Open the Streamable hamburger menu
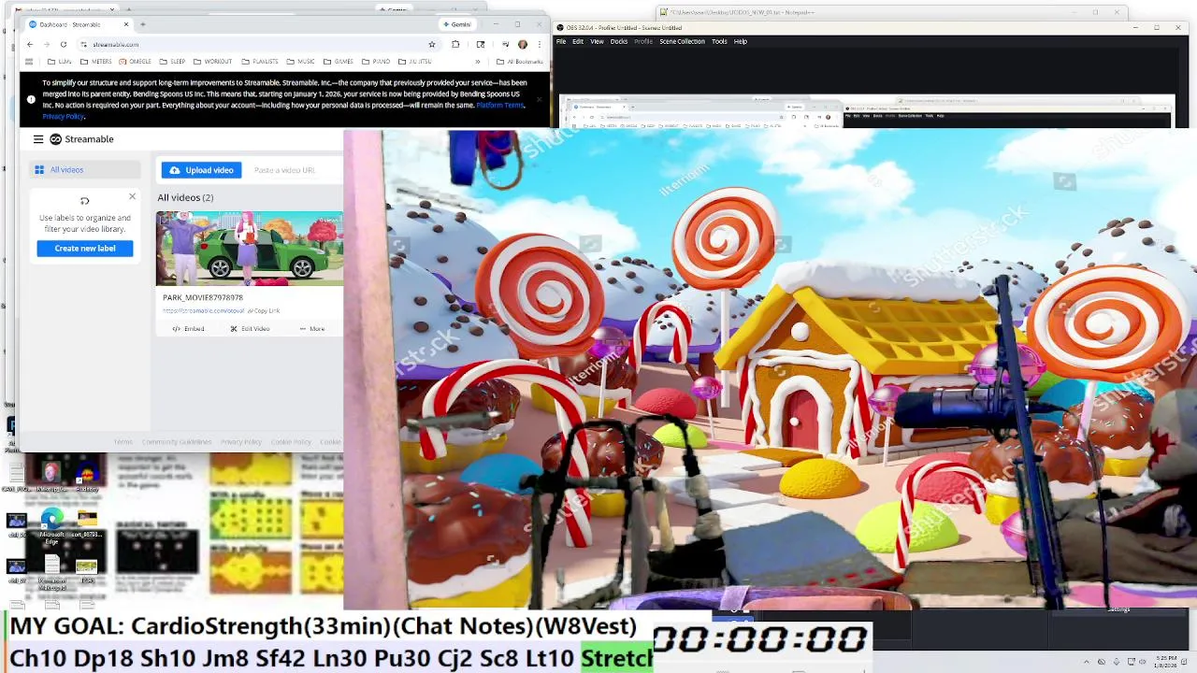1197x673 pixels. pyautogui.click(x=38, y=139)
